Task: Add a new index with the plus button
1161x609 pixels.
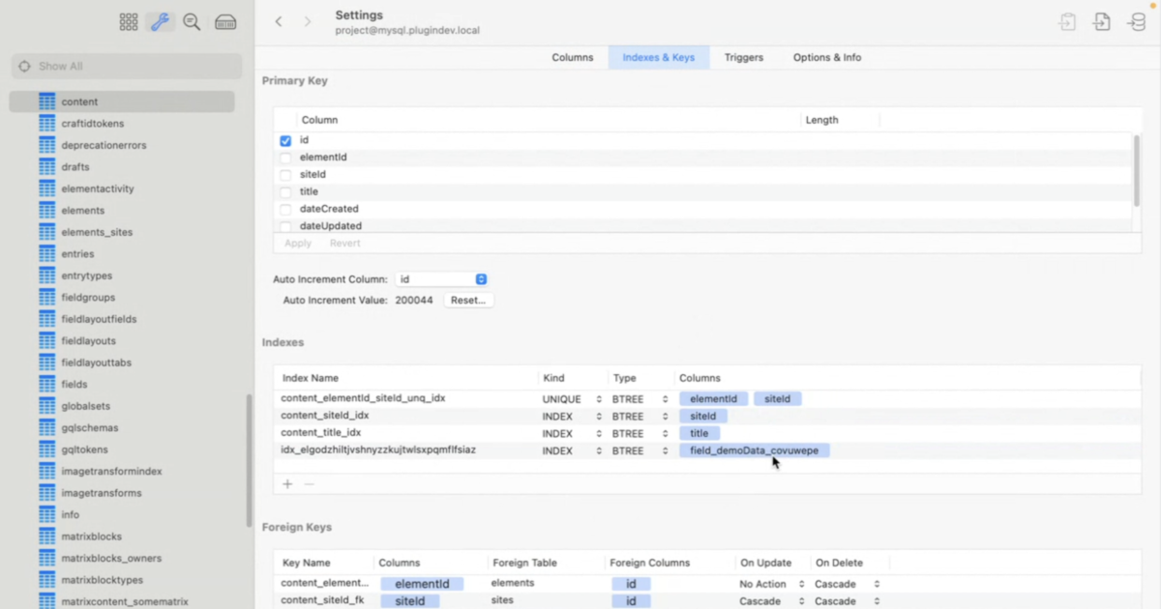Action: point(287,483)
